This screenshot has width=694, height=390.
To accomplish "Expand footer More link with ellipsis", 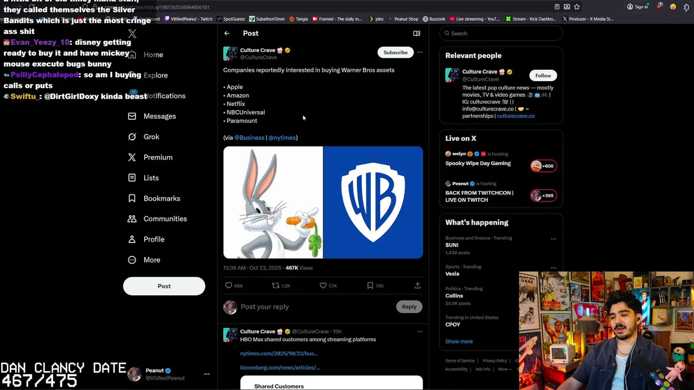I will [505, 369].
